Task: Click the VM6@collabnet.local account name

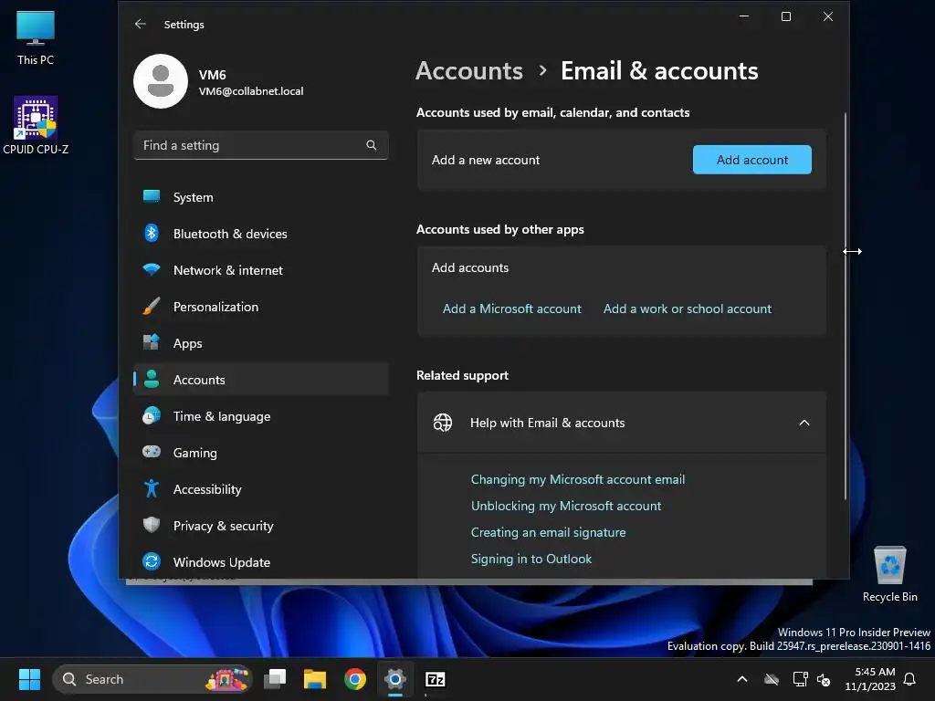Action: (251, 91)
